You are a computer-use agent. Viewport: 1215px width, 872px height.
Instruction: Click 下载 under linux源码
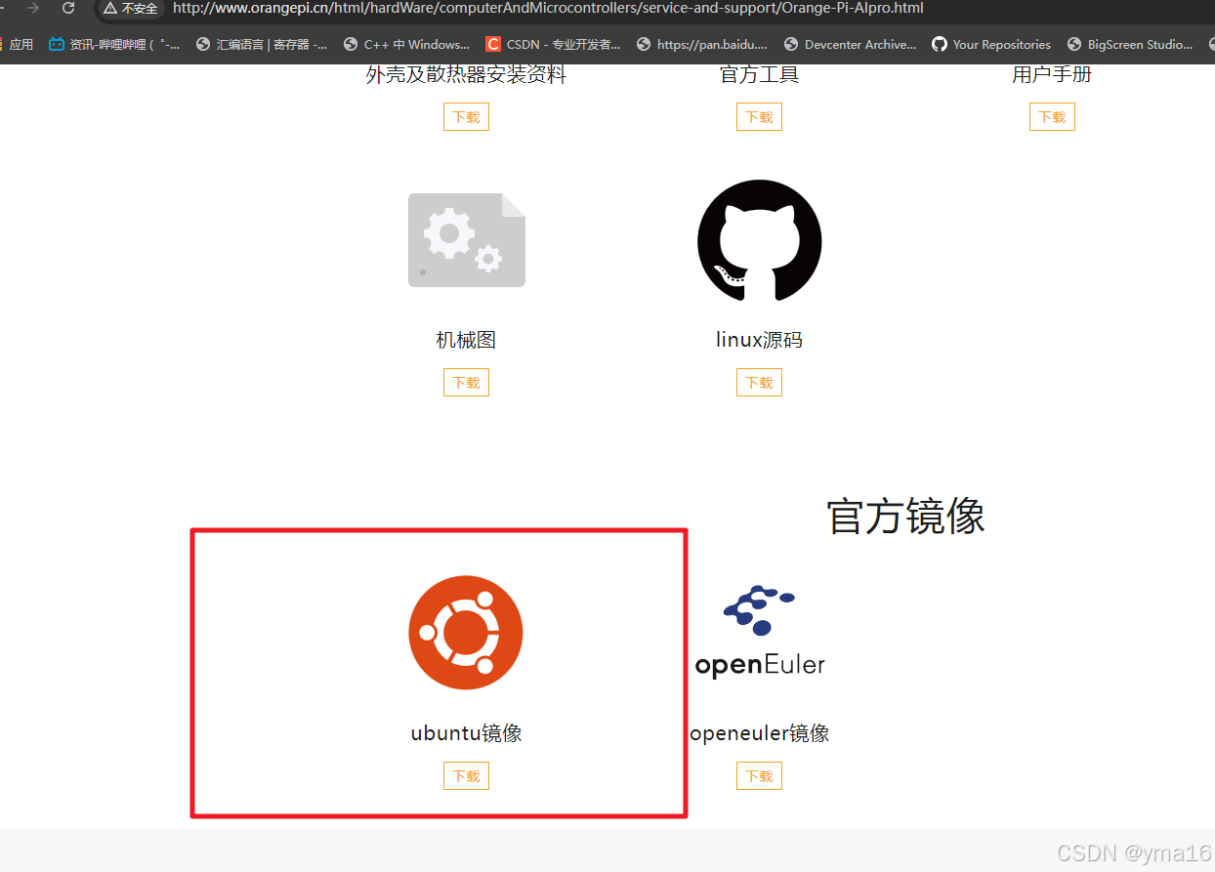click(x=759, y=383)
